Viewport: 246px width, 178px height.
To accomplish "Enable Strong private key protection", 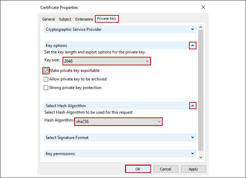I will (x=46, y=88).
